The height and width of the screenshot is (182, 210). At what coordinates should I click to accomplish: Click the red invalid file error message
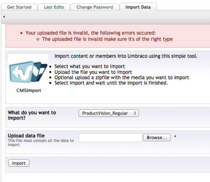[90, 33]
